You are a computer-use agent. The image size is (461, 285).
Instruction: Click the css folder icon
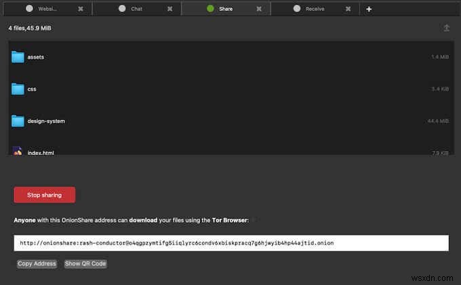click(18, 89)
